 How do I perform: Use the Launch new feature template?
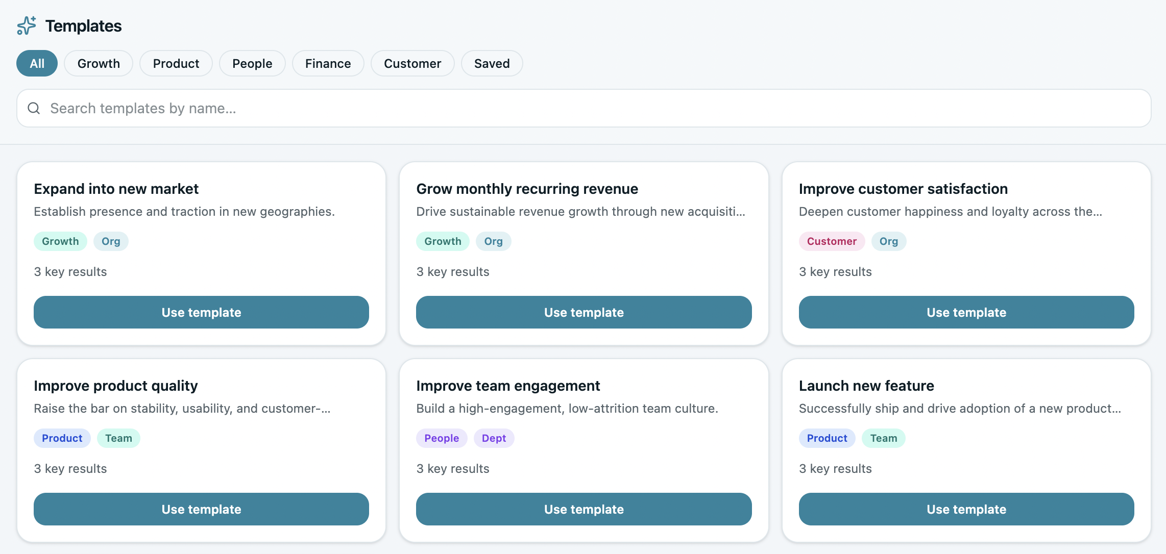(x=966, y=509)
